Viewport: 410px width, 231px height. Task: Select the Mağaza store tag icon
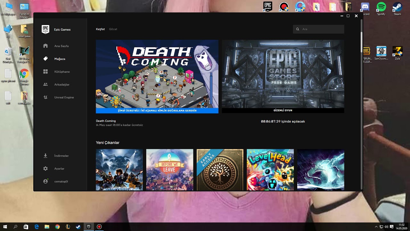point(45,59)
